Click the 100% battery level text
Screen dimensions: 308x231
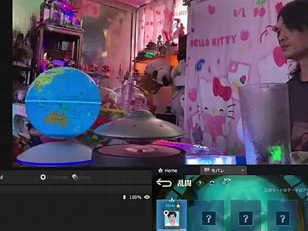point(135,197)
